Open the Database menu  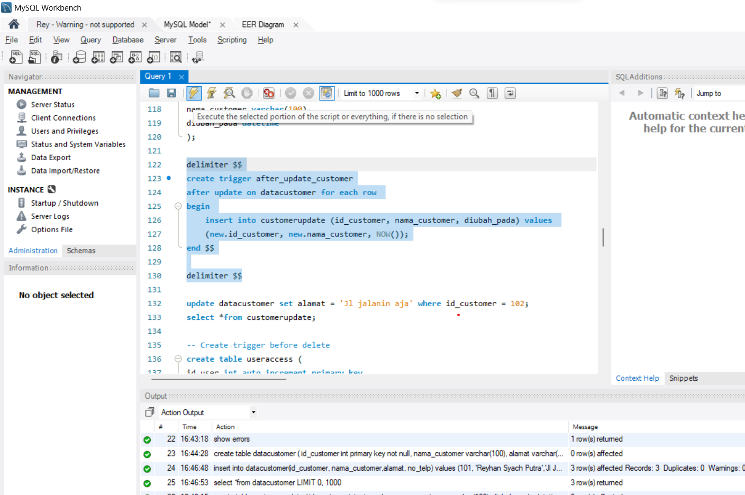point(128,40)
